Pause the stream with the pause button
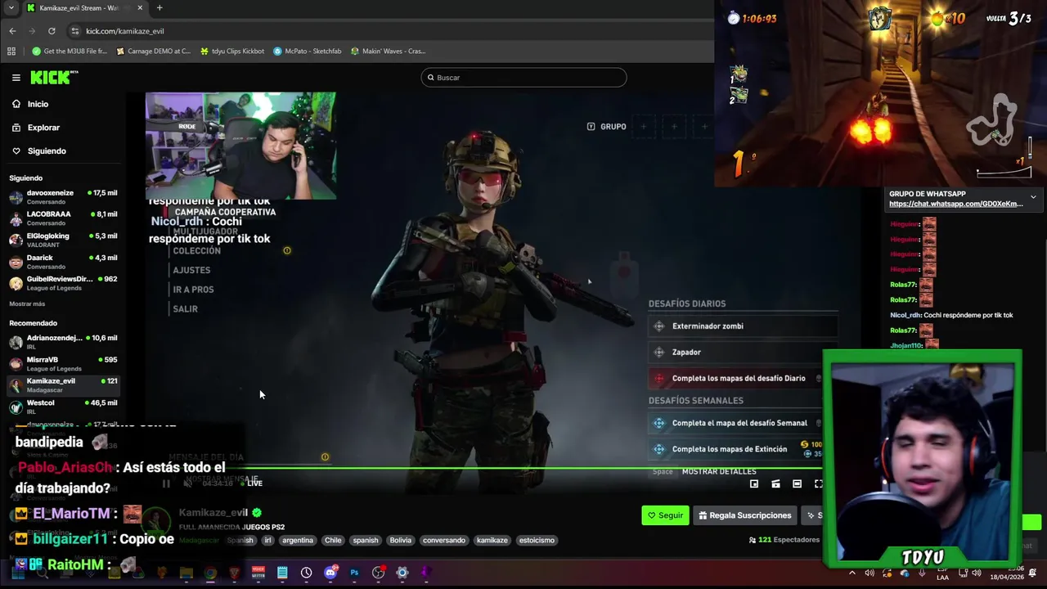 click(166, 483)
